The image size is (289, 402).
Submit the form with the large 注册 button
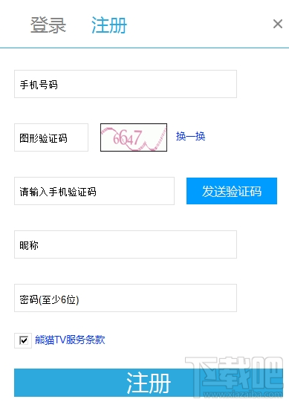pyautogui.click(x=149, y=383)
